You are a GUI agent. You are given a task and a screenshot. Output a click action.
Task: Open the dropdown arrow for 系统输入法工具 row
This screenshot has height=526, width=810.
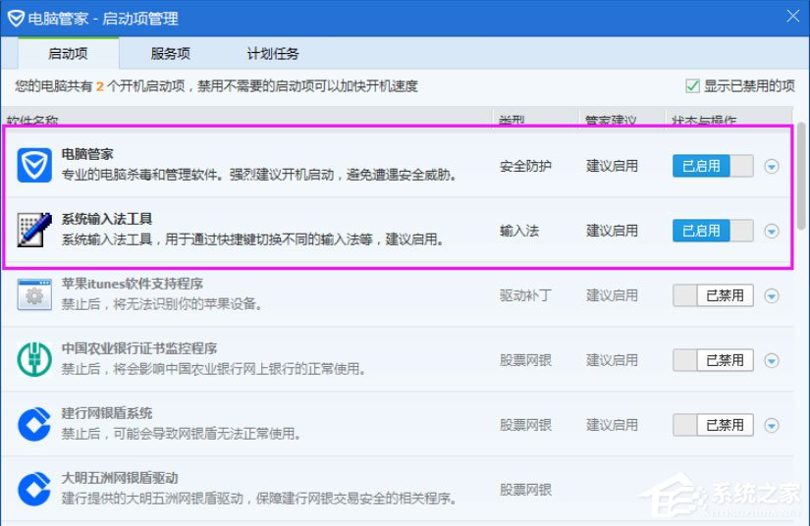[x=772, y=232]
